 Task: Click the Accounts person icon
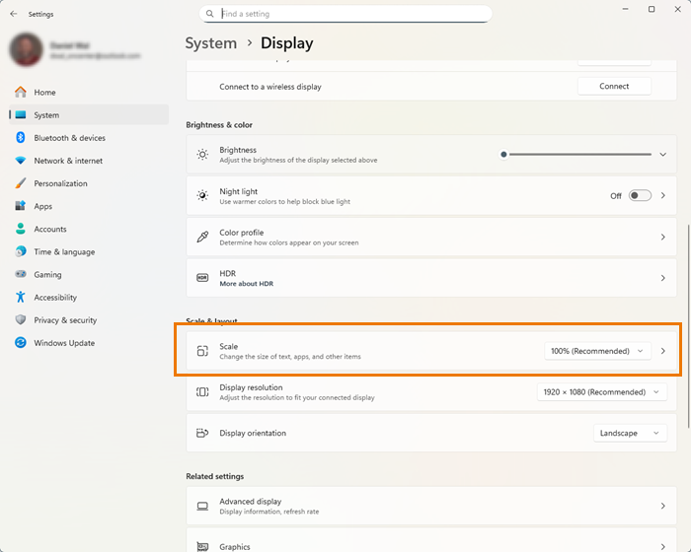coord(21,229)
